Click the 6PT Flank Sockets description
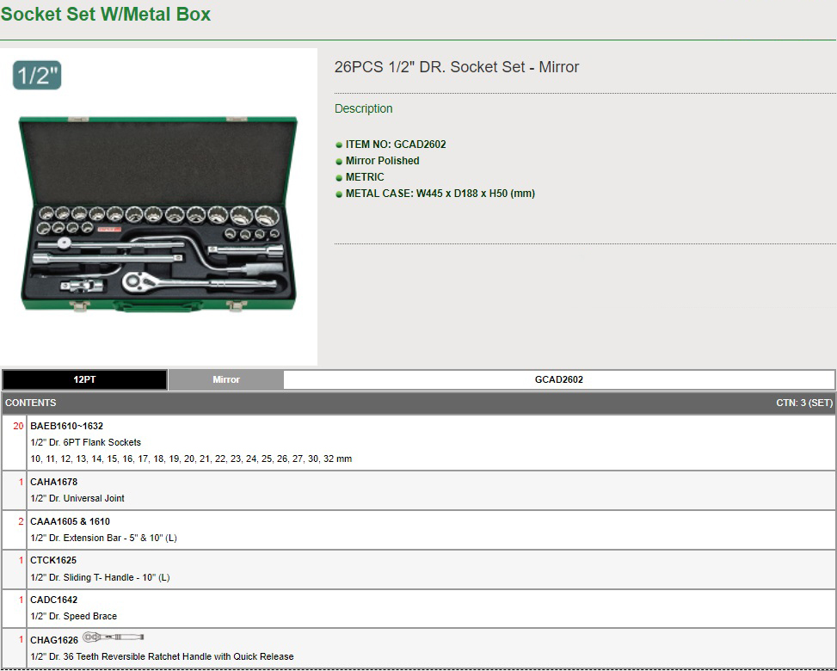 (x=85, y=442)
